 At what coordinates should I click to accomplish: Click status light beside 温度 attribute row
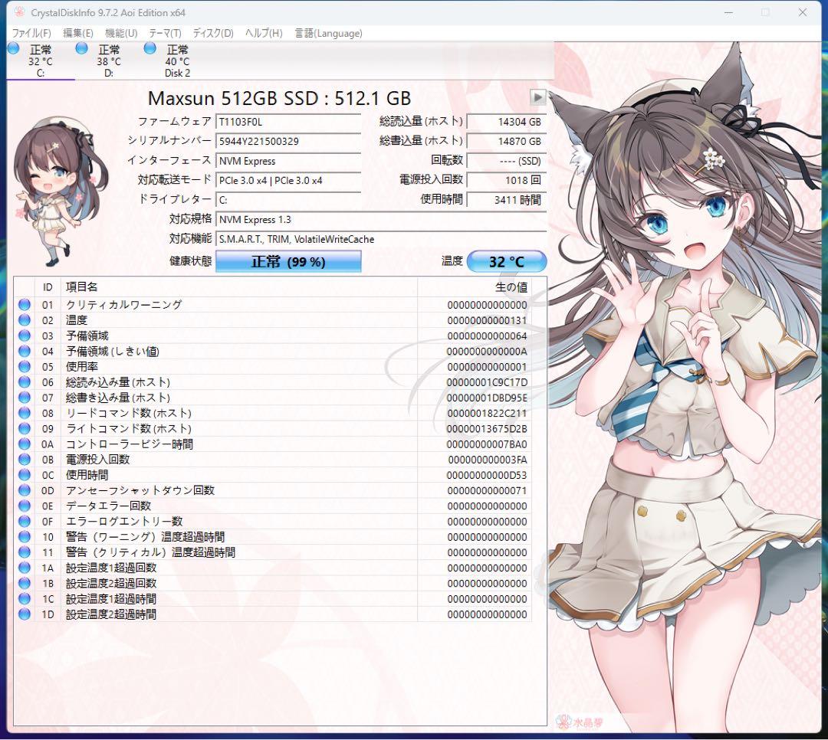pos(25,319)
